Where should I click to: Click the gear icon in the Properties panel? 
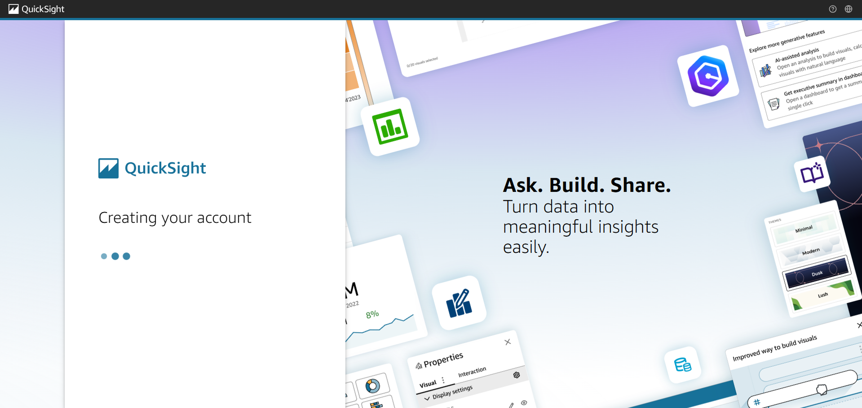[517, 375]
